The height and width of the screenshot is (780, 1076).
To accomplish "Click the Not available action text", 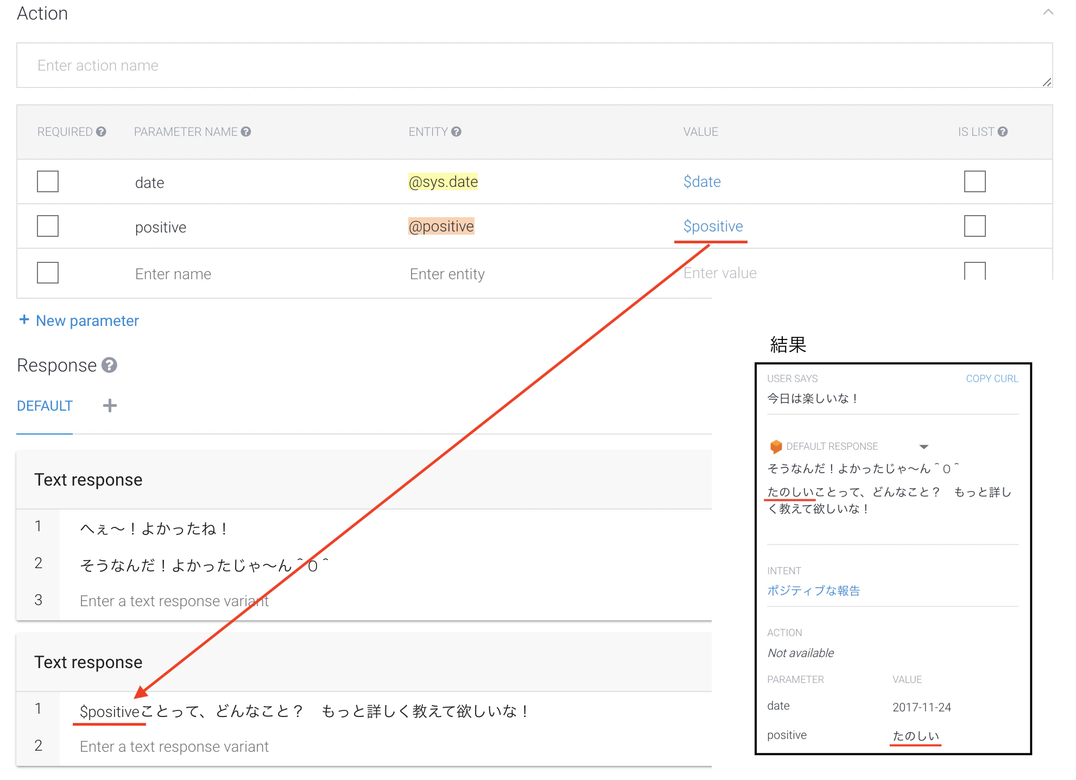I will [801, 653].
